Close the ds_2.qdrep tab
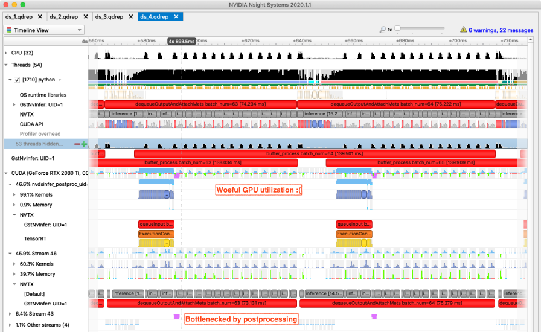Screen dimensions: 541x332 coord(86,16)
